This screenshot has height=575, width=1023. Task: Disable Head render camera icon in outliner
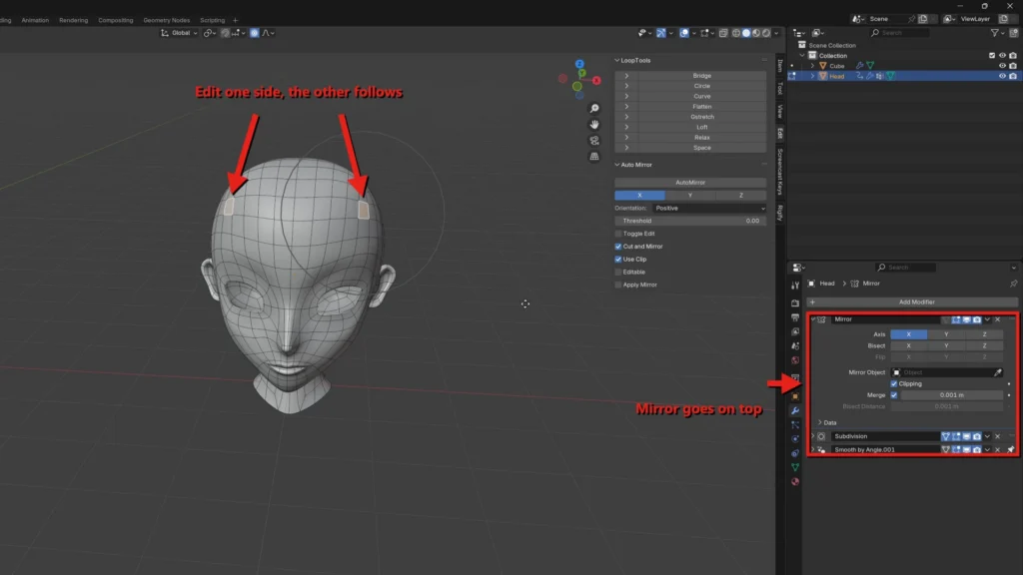1013,76
